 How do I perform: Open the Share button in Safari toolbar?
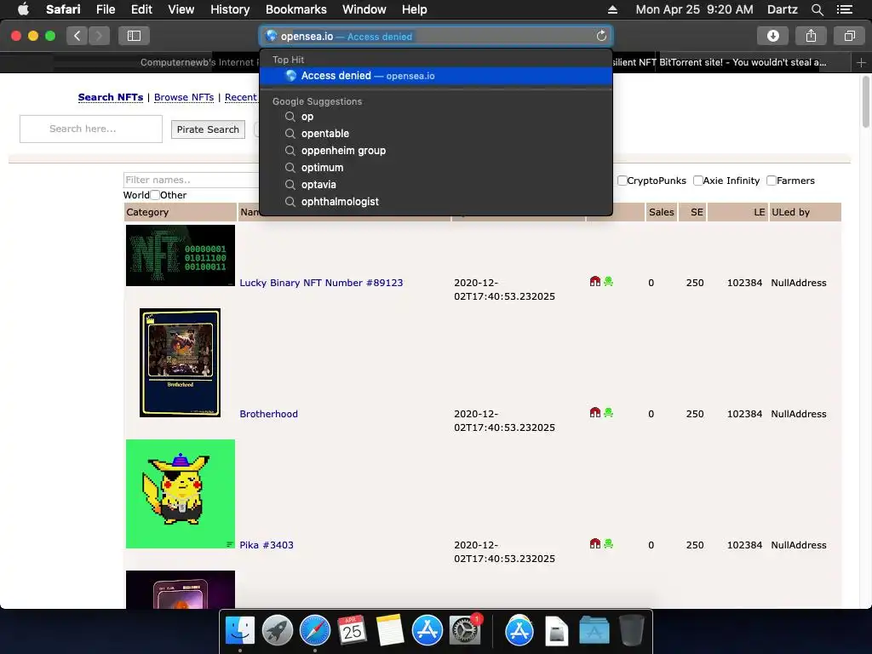click(811, 36)
